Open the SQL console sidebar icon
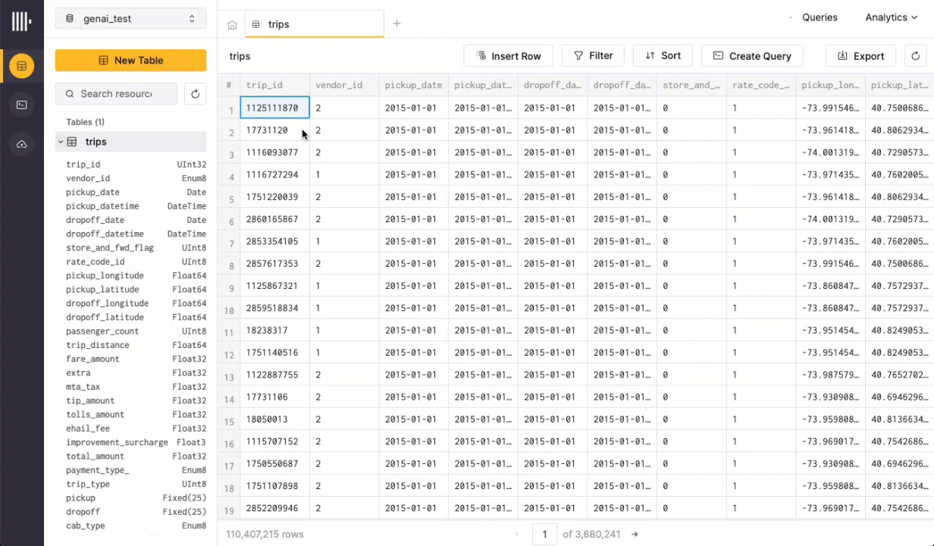The width and height of the screenshot is (934, 546). click(x=21, y=105)
